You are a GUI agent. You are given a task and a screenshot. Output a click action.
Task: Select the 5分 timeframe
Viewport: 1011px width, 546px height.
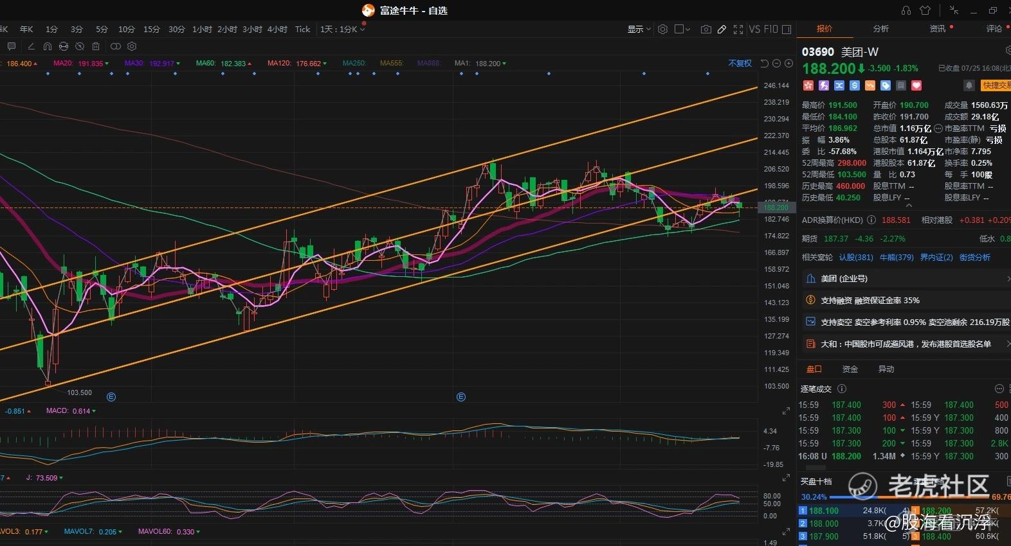click(x=102, y=29)
